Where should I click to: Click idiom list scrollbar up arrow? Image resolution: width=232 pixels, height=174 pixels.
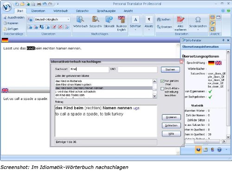click(x=155, y=81)
